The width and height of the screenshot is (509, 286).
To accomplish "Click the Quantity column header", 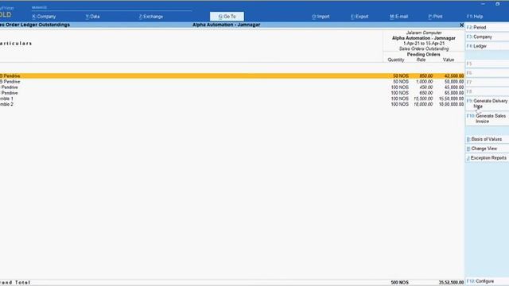I will click(x=396, y=60).
